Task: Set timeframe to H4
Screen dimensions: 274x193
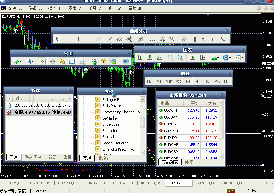Action: pos(197,81)
